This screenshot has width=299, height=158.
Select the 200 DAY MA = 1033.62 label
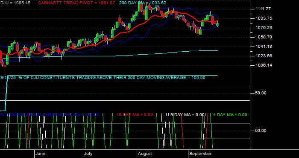click(143, 3)
